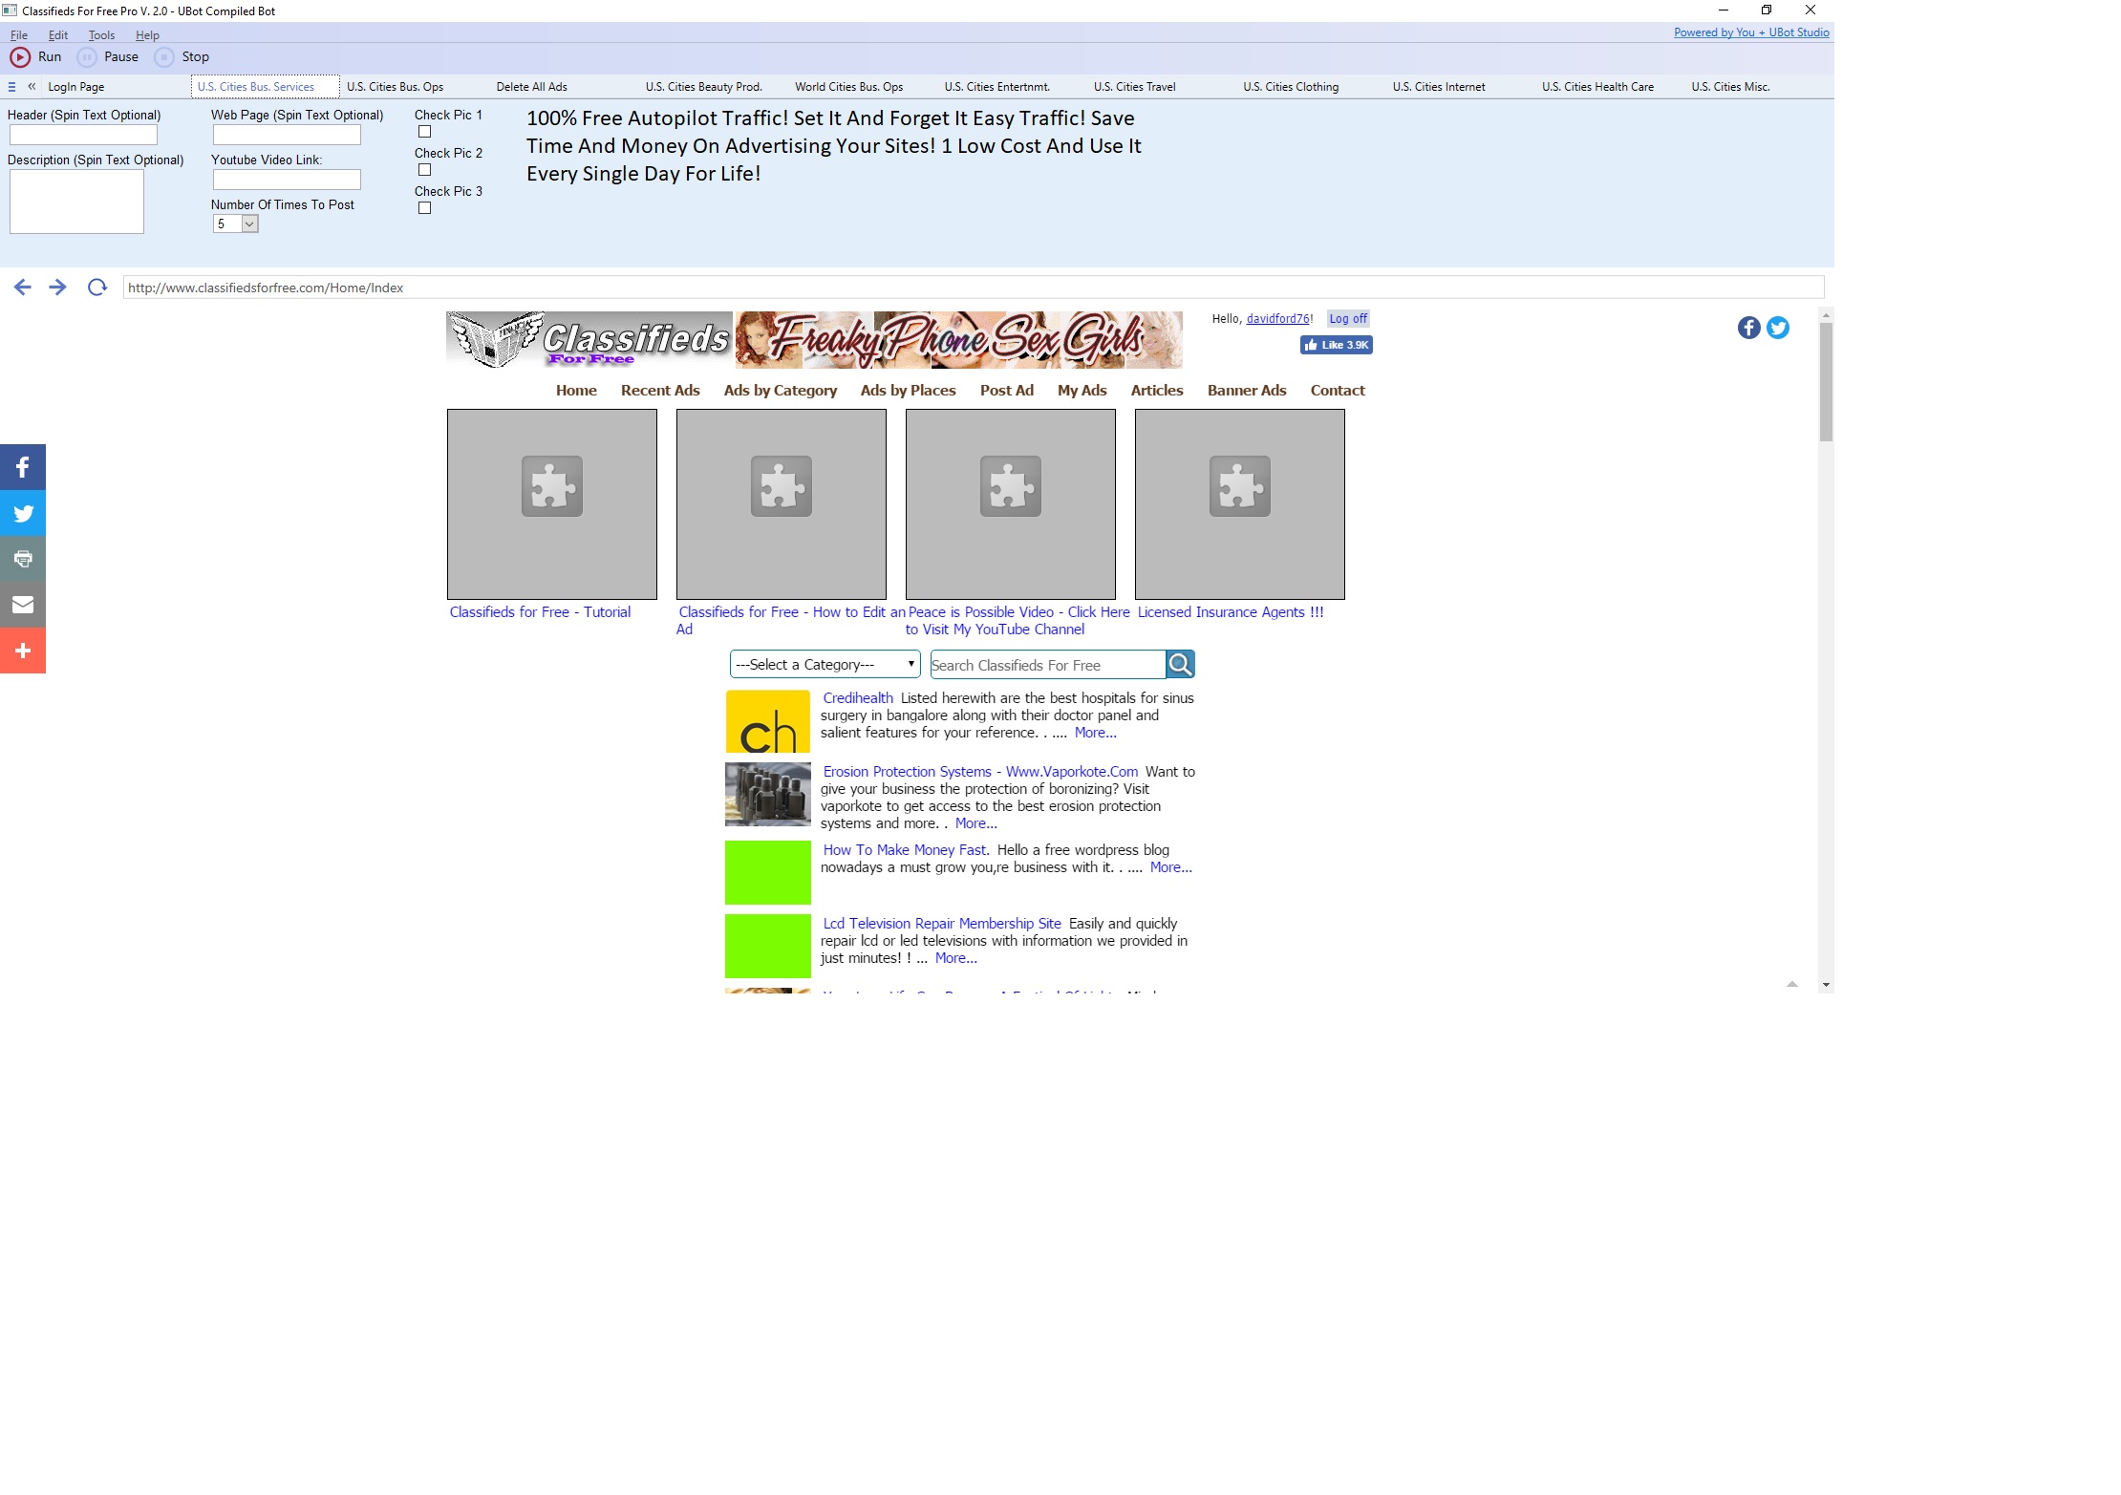The image size is (2121, 1495).
Task: Enable the Check Pic 1 checkbox
Action: pos(424,132)
